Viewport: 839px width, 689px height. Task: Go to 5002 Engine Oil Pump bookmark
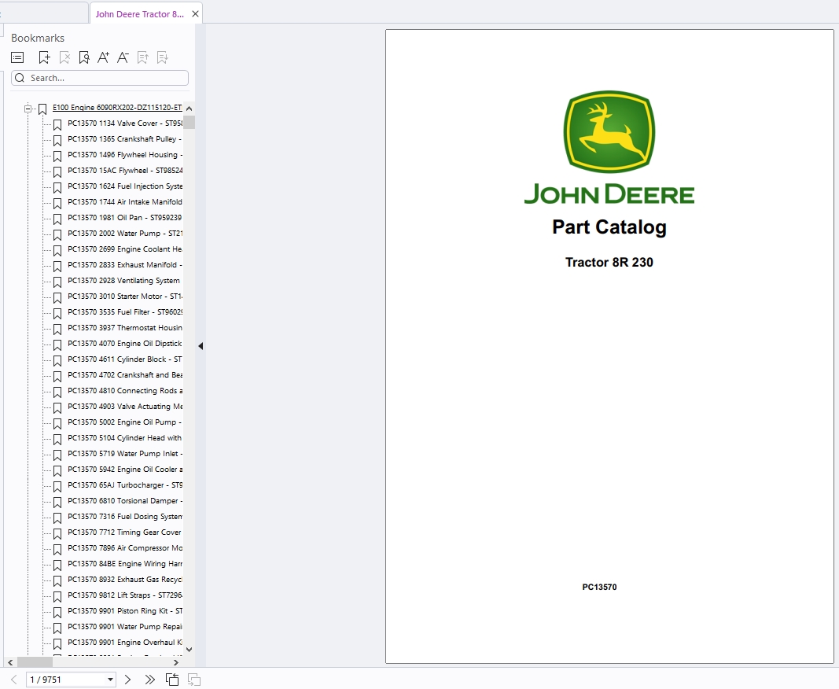(x=125, y=422)
